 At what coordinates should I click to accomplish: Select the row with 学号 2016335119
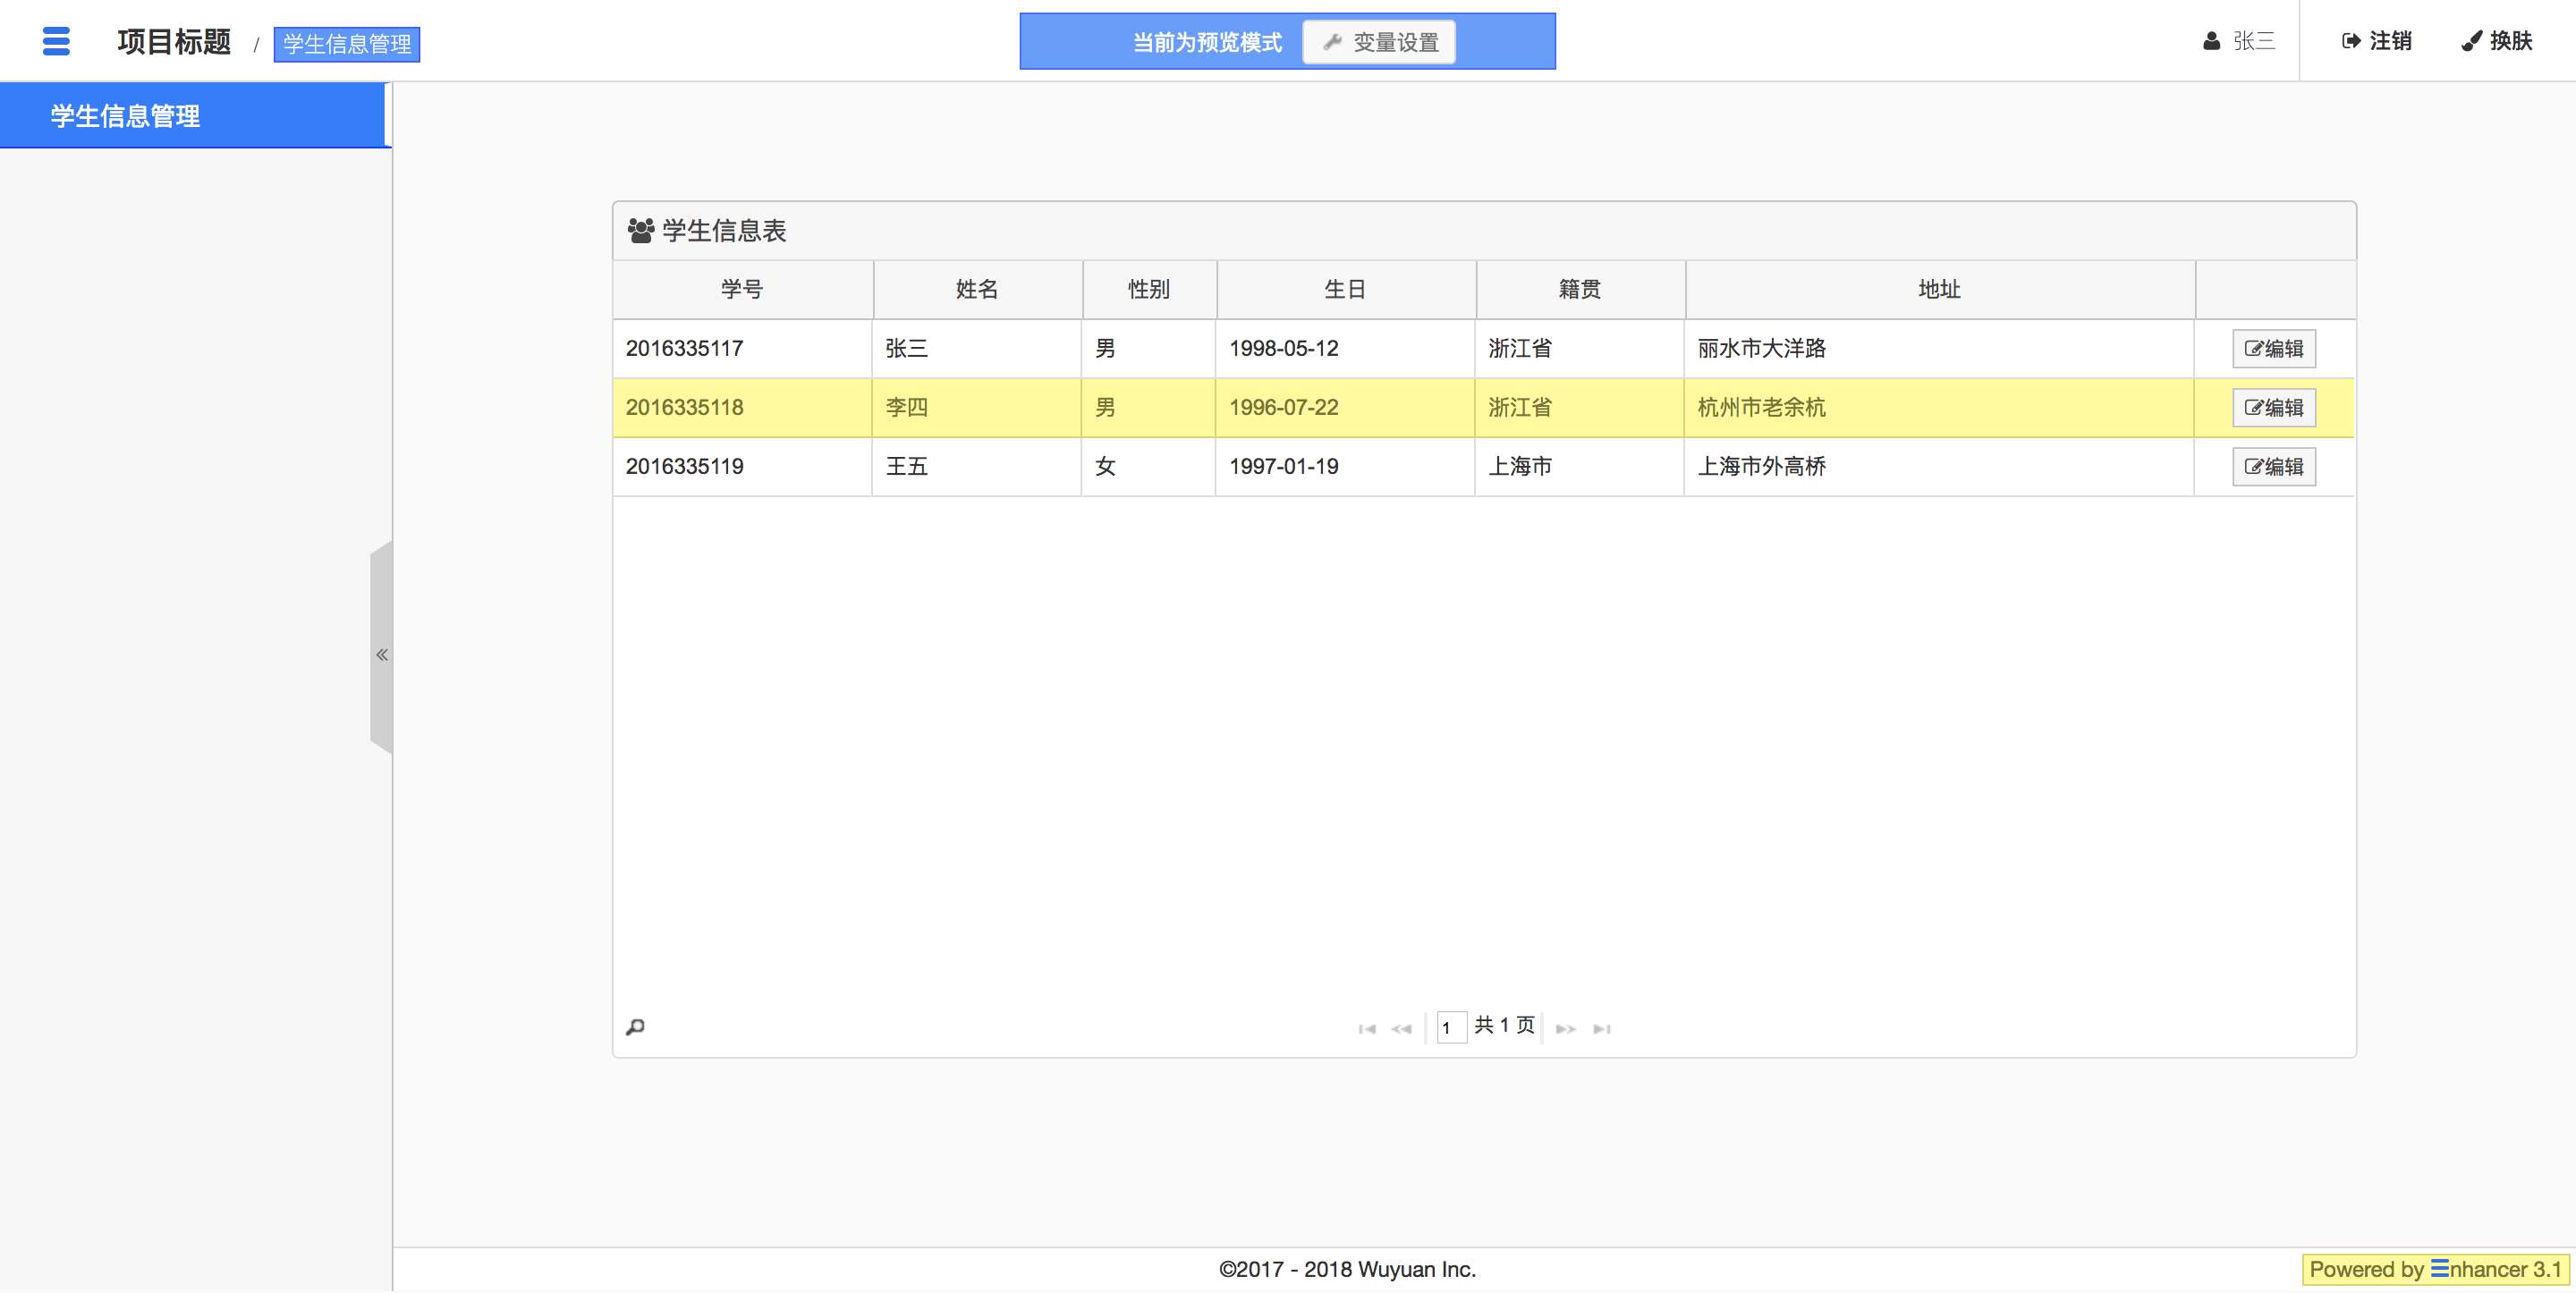(685, 466)
